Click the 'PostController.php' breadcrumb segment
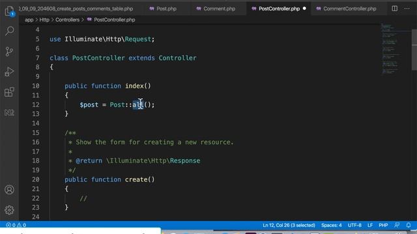 click(115, 20)
